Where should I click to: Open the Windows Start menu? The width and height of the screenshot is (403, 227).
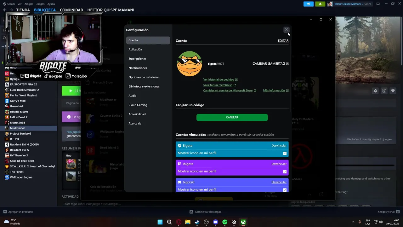160,222
